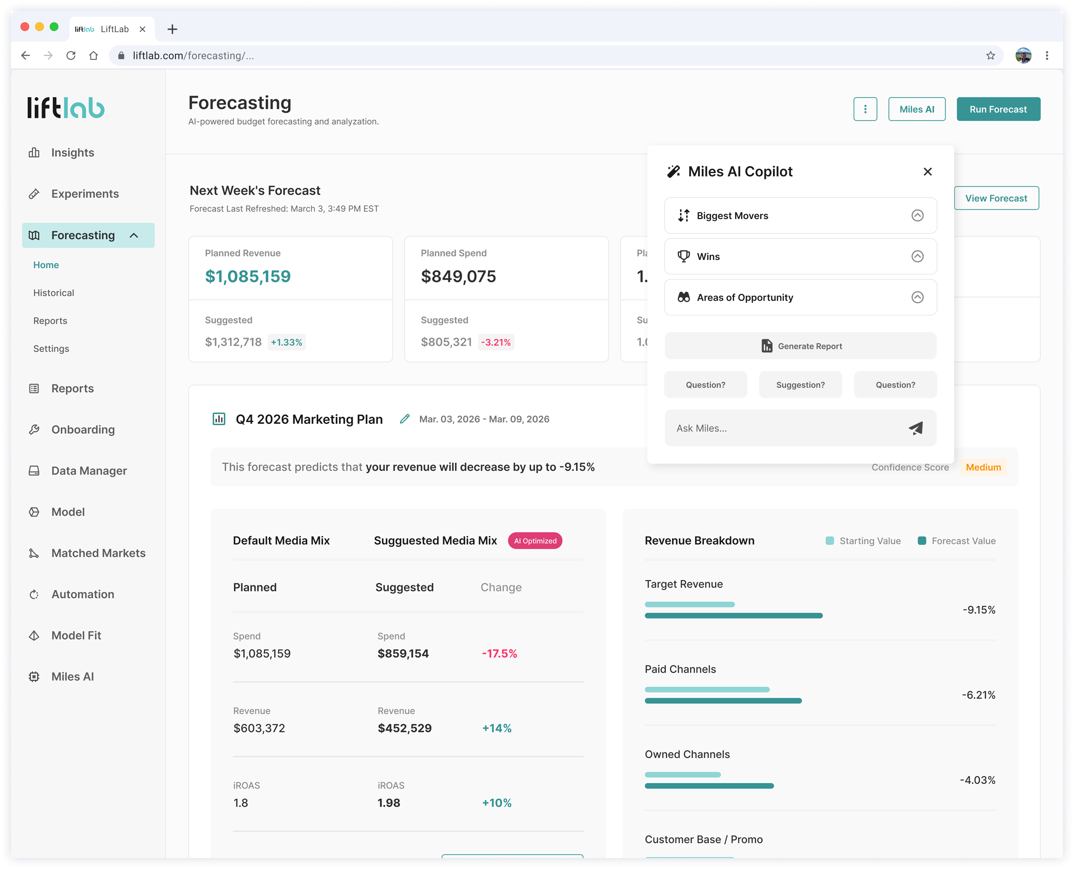Click the Forecast Value legend swatch
Screen dimensions: 1074x869
[921, 541]
